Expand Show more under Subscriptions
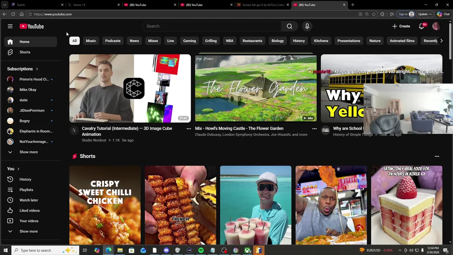 pos(31,152)
